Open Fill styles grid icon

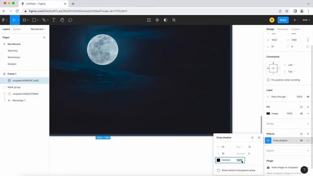pos(301,107)
